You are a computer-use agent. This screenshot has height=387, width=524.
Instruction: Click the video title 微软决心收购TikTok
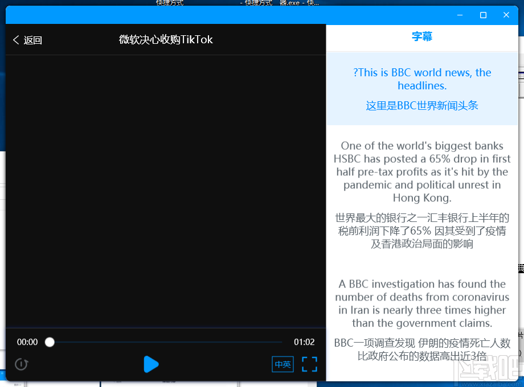165,39
